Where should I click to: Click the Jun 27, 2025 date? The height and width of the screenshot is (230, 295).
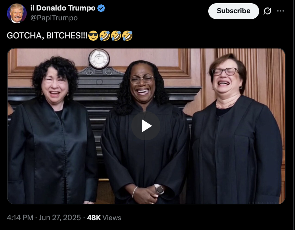click(x=60, y=218)
